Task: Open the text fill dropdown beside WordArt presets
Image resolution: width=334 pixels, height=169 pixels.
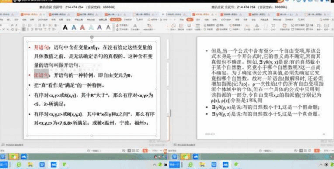Action: coord(122,25)
